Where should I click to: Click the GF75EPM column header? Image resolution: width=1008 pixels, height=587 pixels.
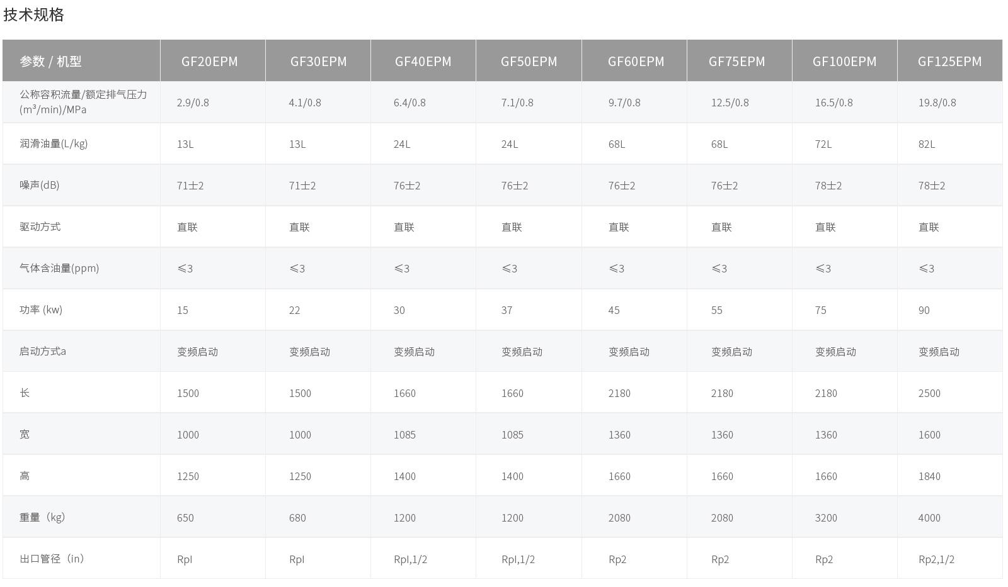tap(736, 62)
